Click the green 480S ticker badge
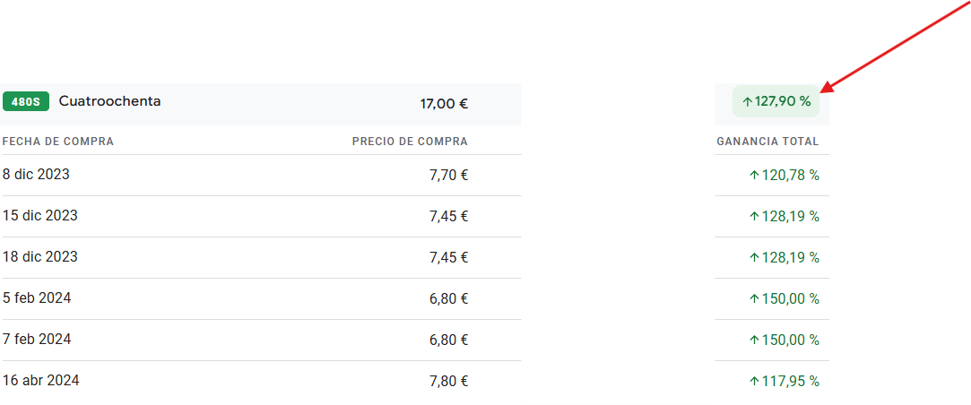 click(26, 101)
